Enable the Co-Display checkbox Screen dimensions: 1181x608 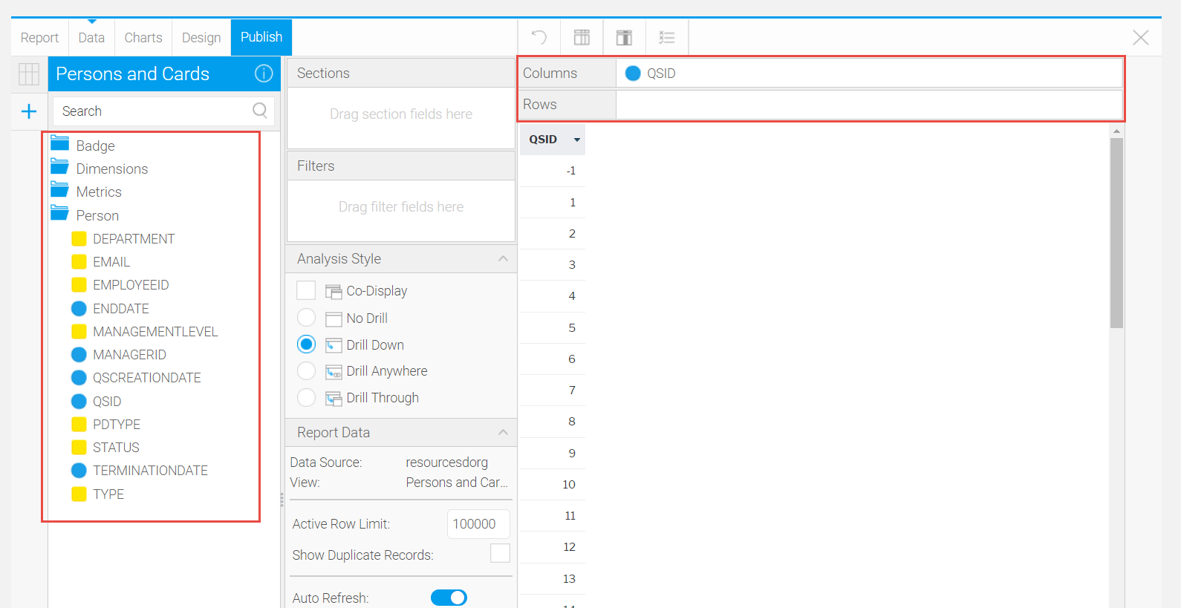pos(306,290)
